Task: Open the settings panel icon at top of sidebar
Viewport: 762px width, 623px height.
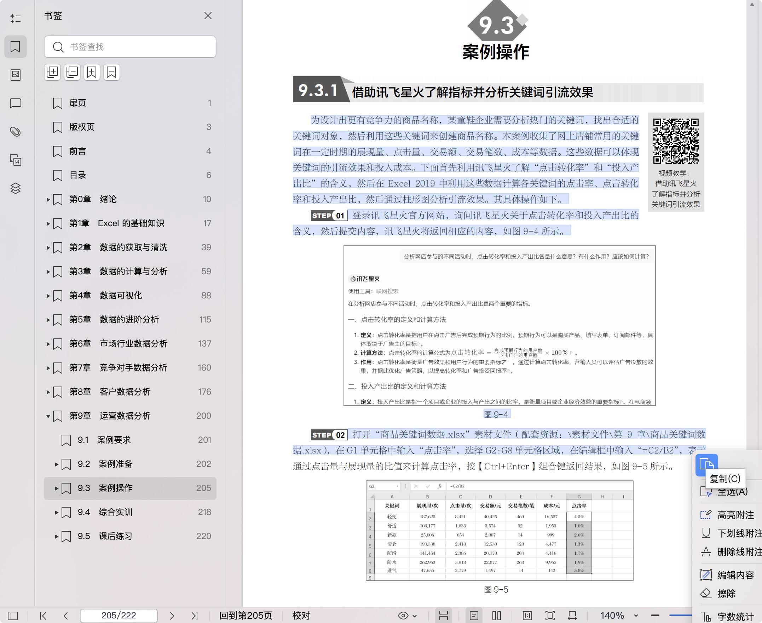Action: click(x=16, y=18)
